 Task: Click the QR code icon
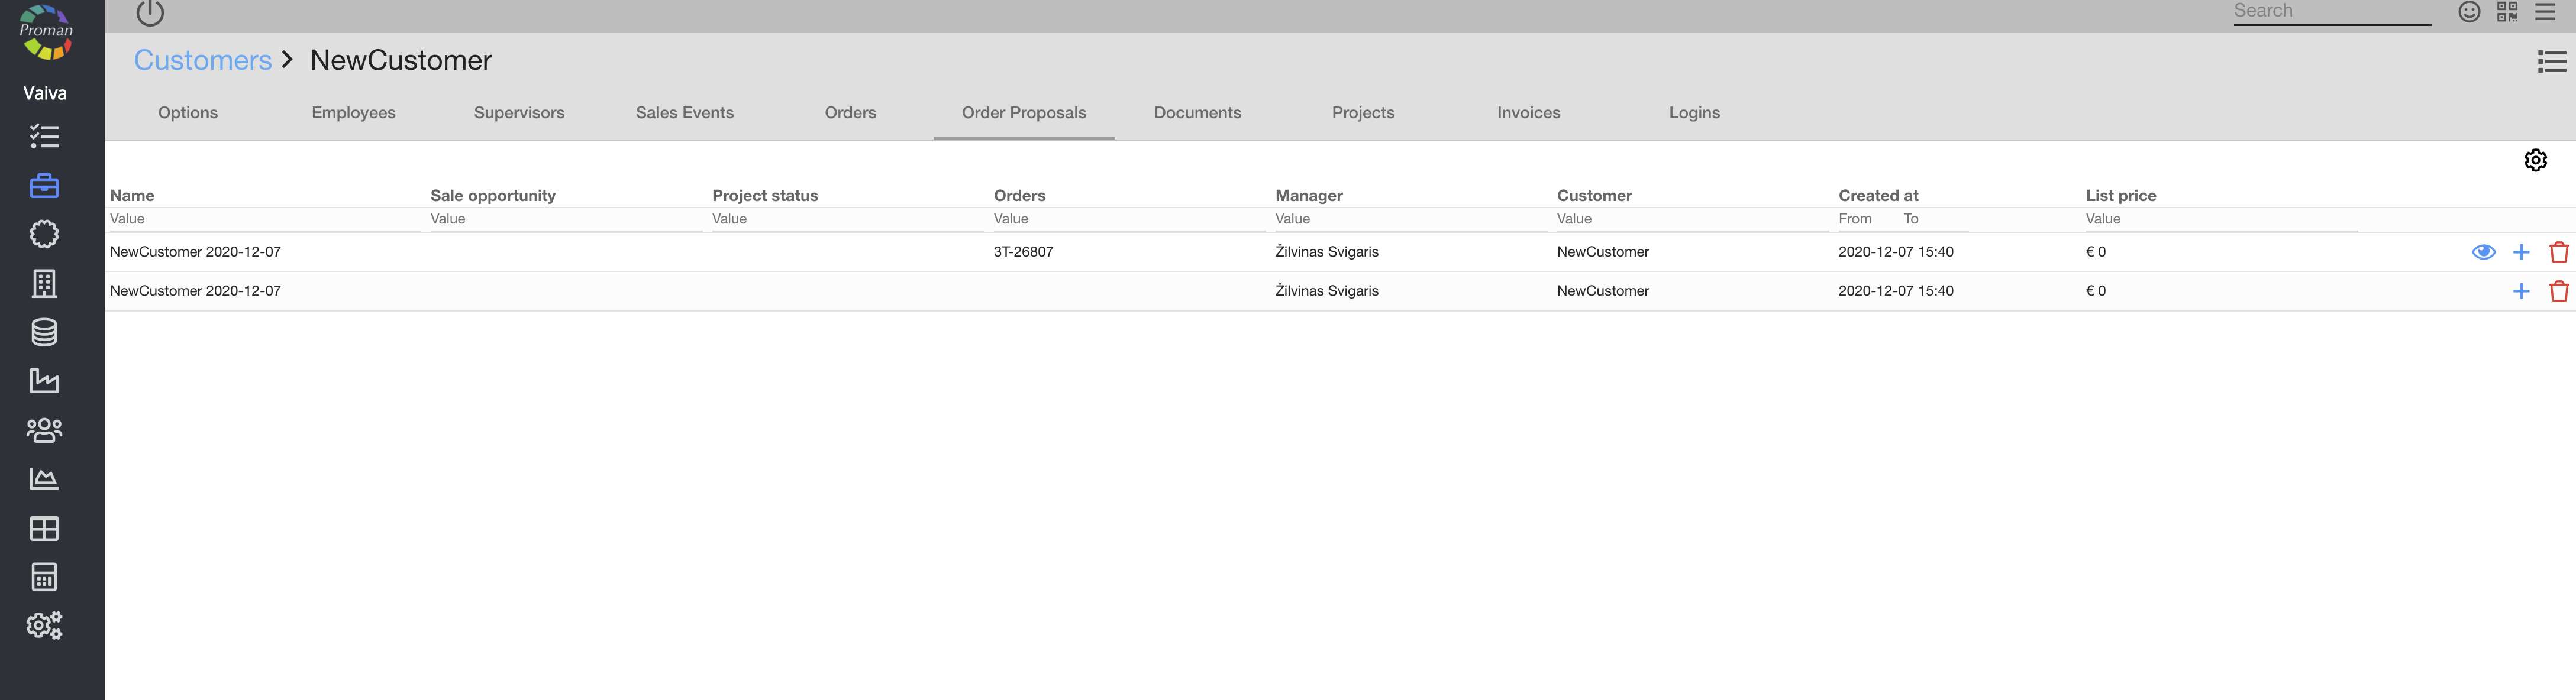coord(2507,12)
